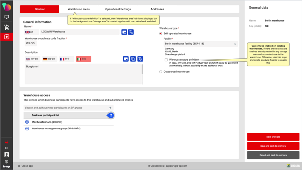This screenshot has height=170, width=302.
Task: Switch to the Warehouse areas tab
Action: (79, 9)
